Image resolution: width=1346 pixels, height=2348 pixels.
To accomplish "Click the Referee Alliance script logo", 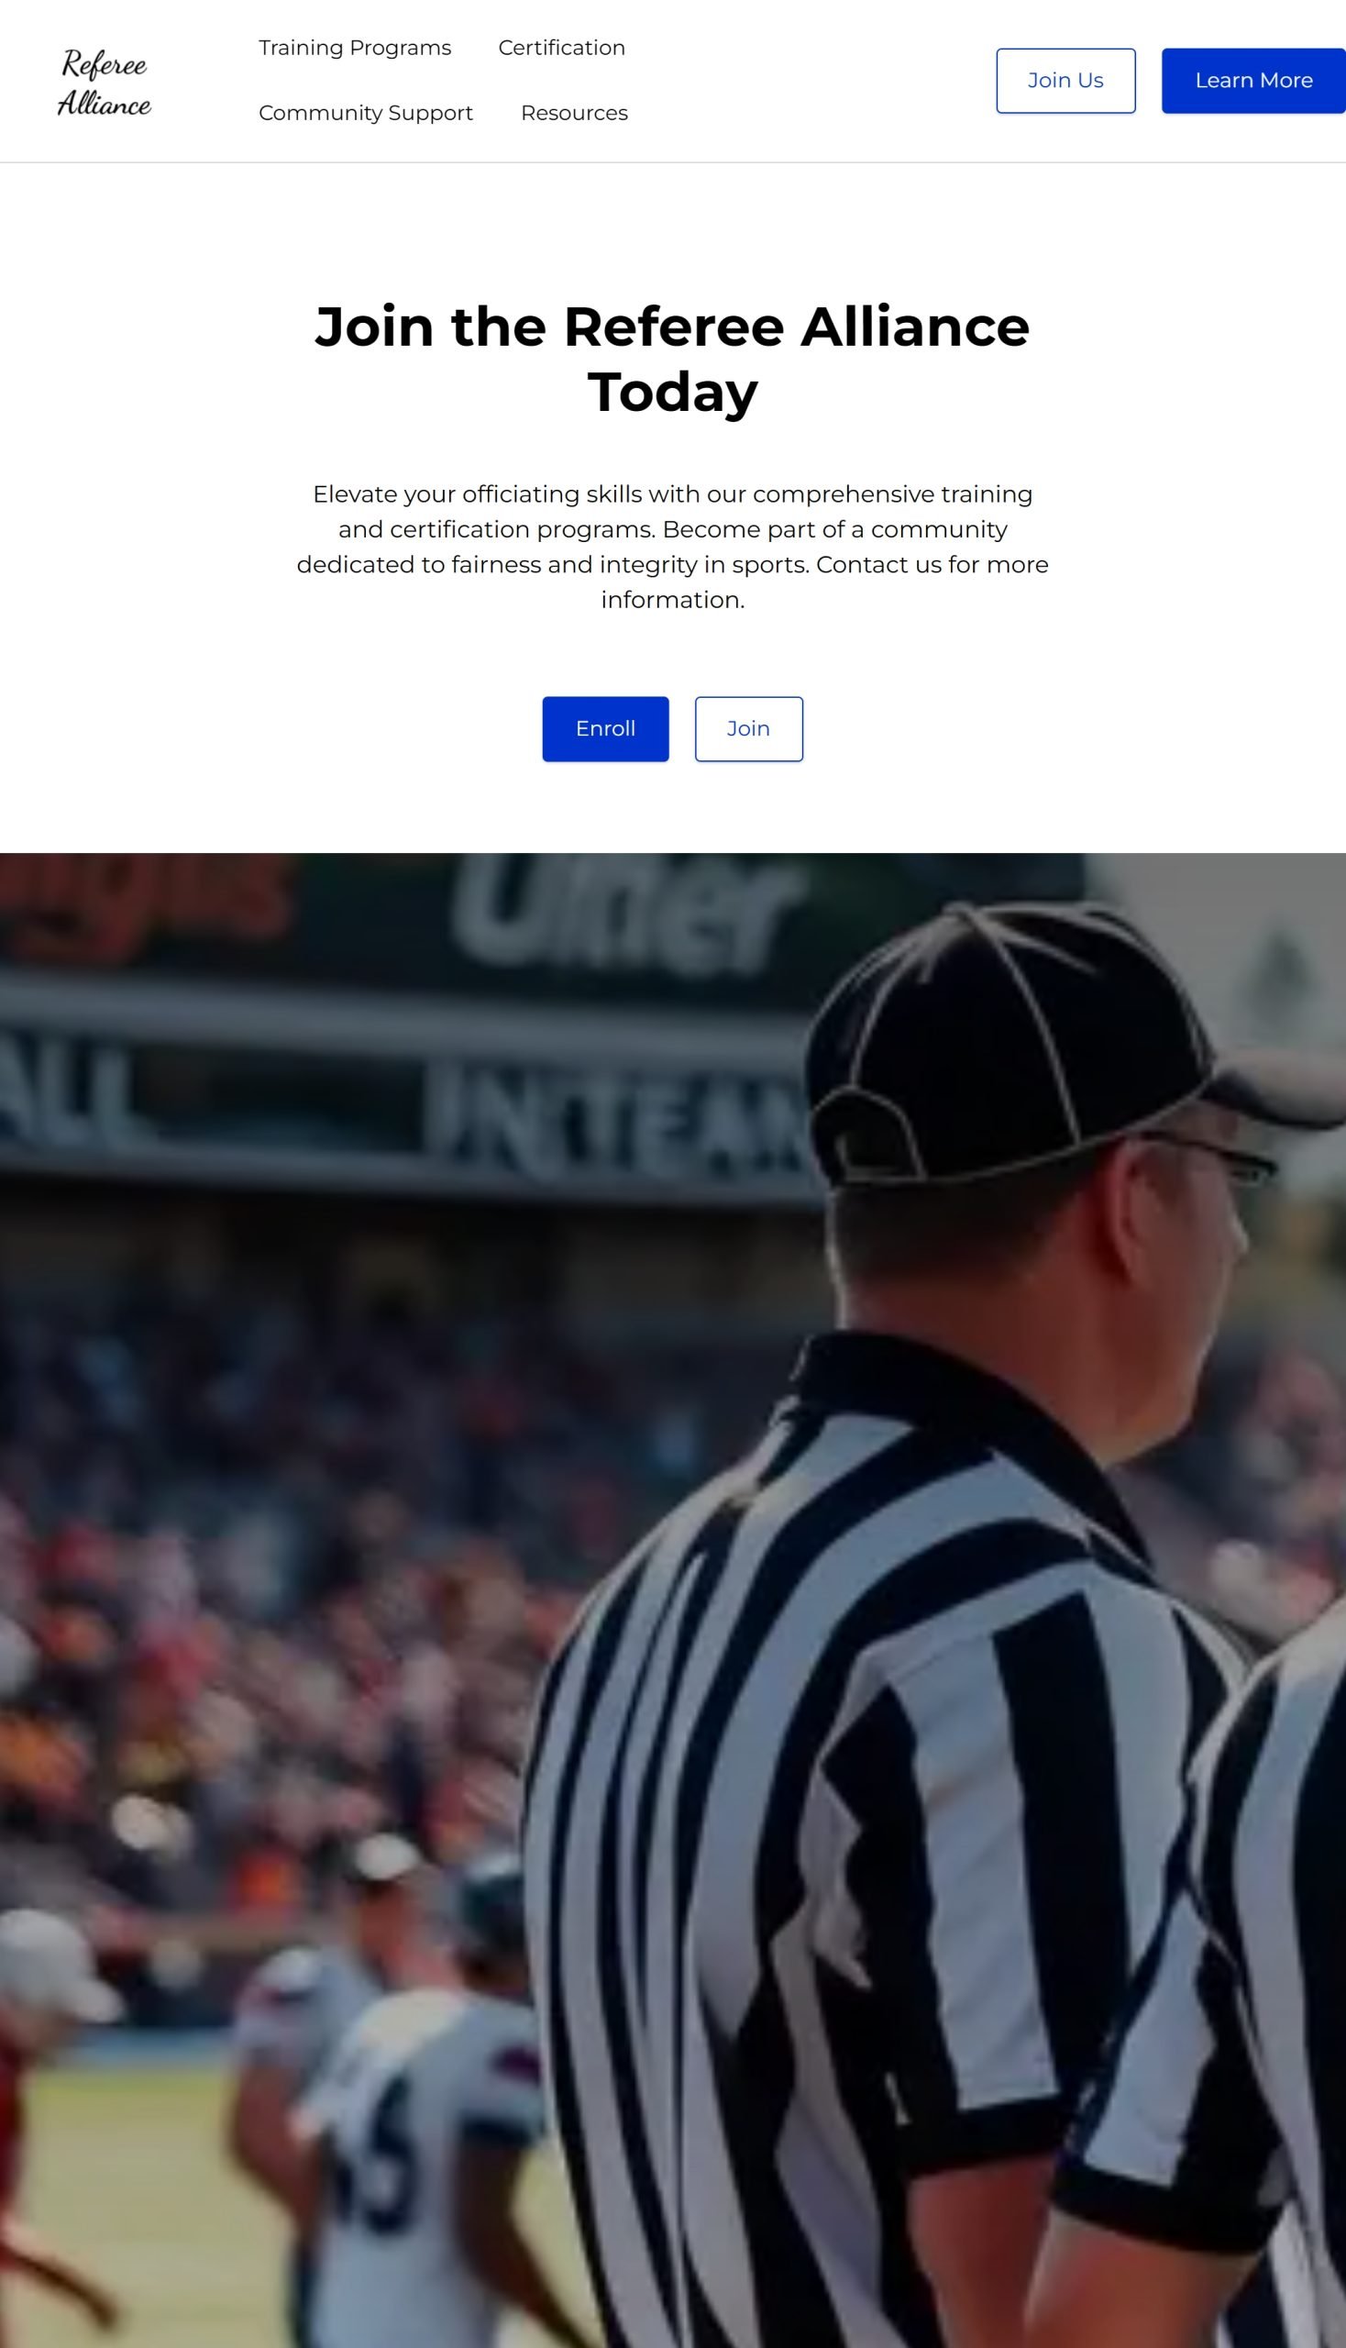I will [105, 83].
